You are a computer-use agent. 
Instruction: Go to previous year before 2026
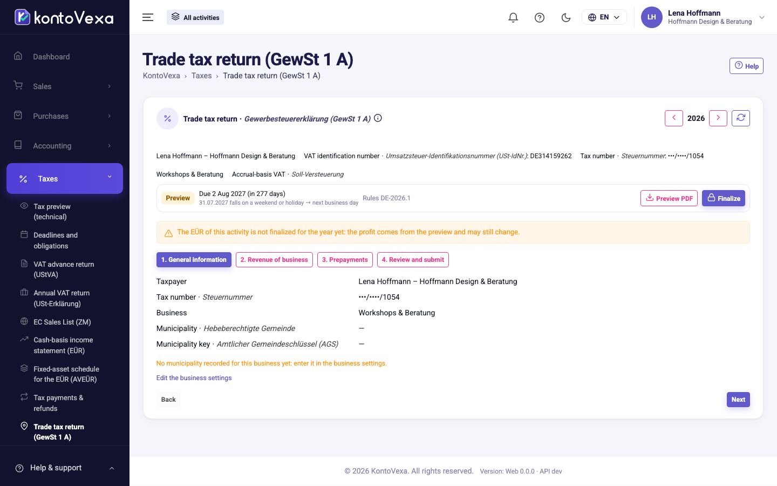point(674,118)
